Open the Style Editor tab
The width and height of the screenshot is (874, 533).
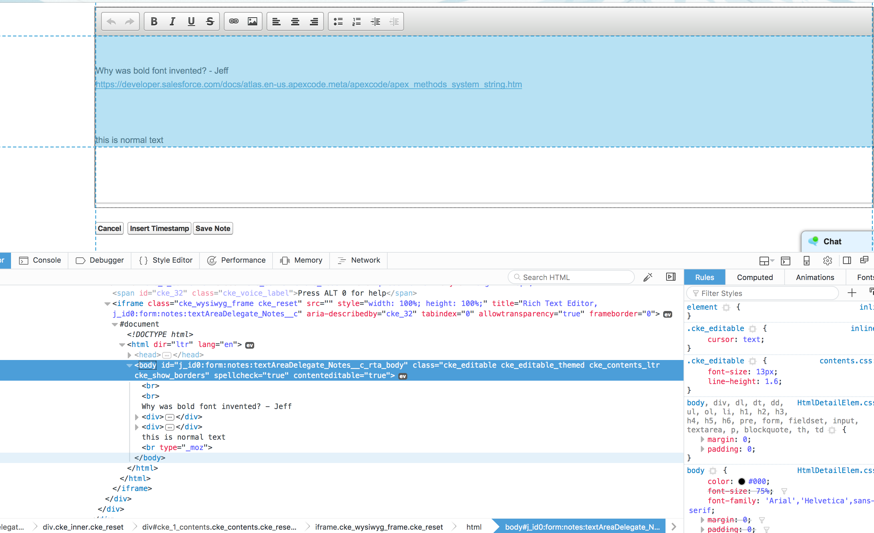[x=165, y=260]
